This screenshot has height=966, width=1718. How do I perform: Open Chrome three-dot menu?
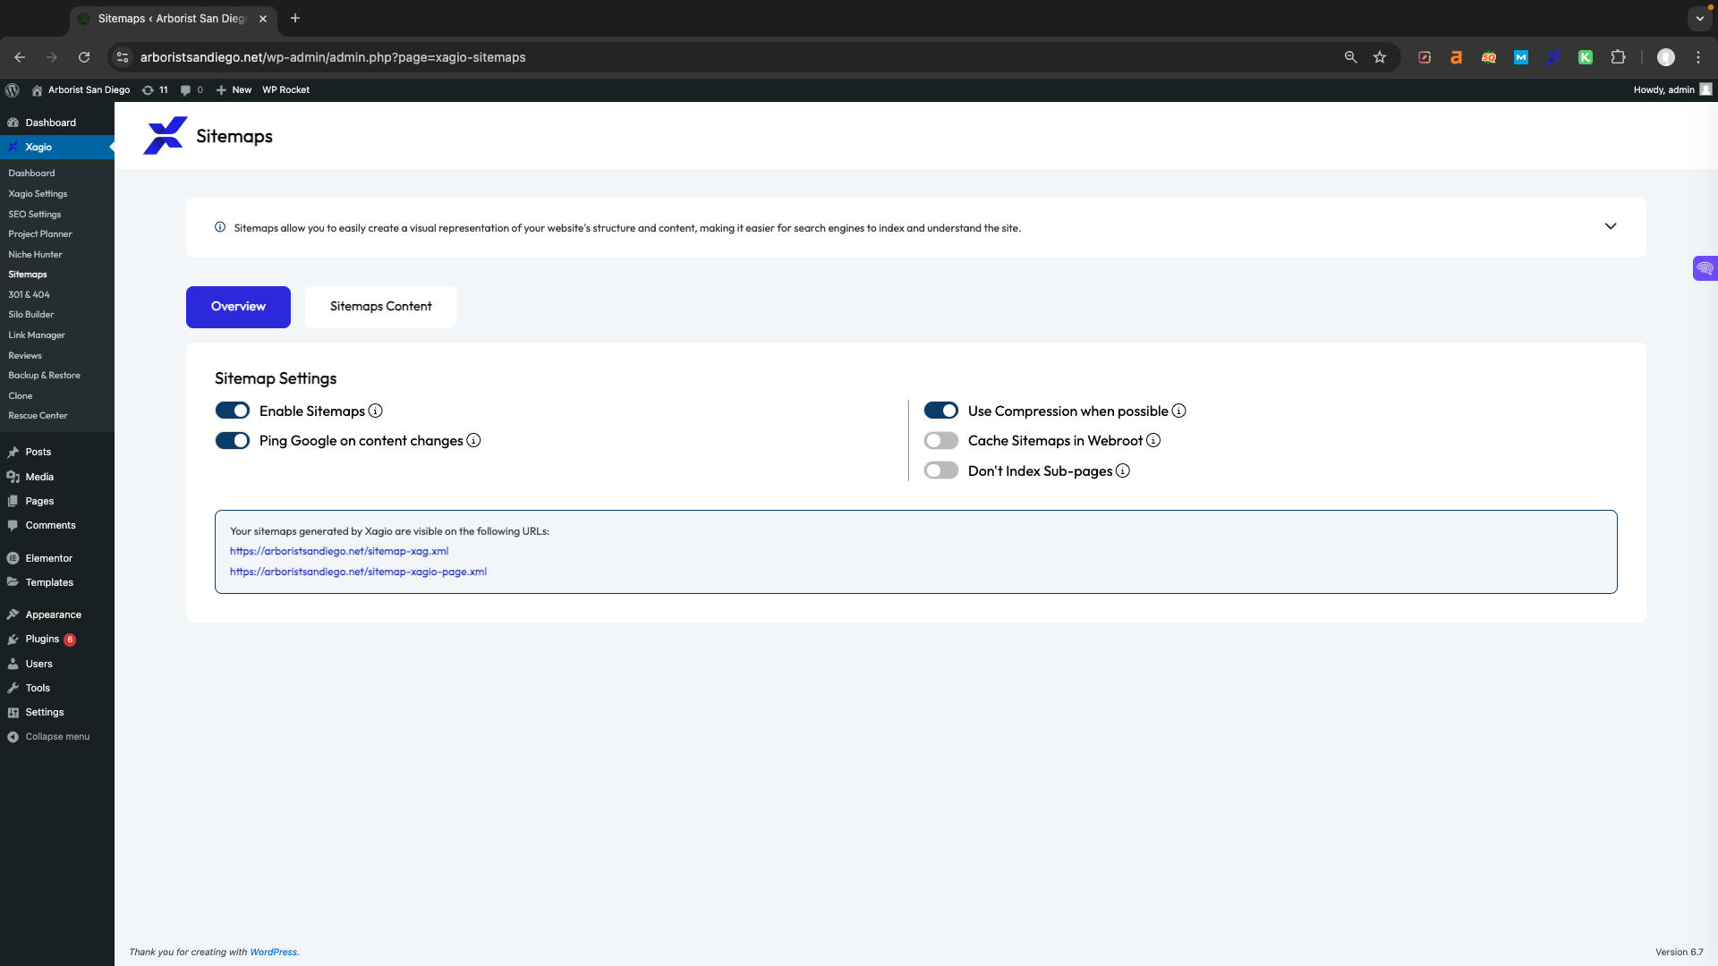(1698, 57)
